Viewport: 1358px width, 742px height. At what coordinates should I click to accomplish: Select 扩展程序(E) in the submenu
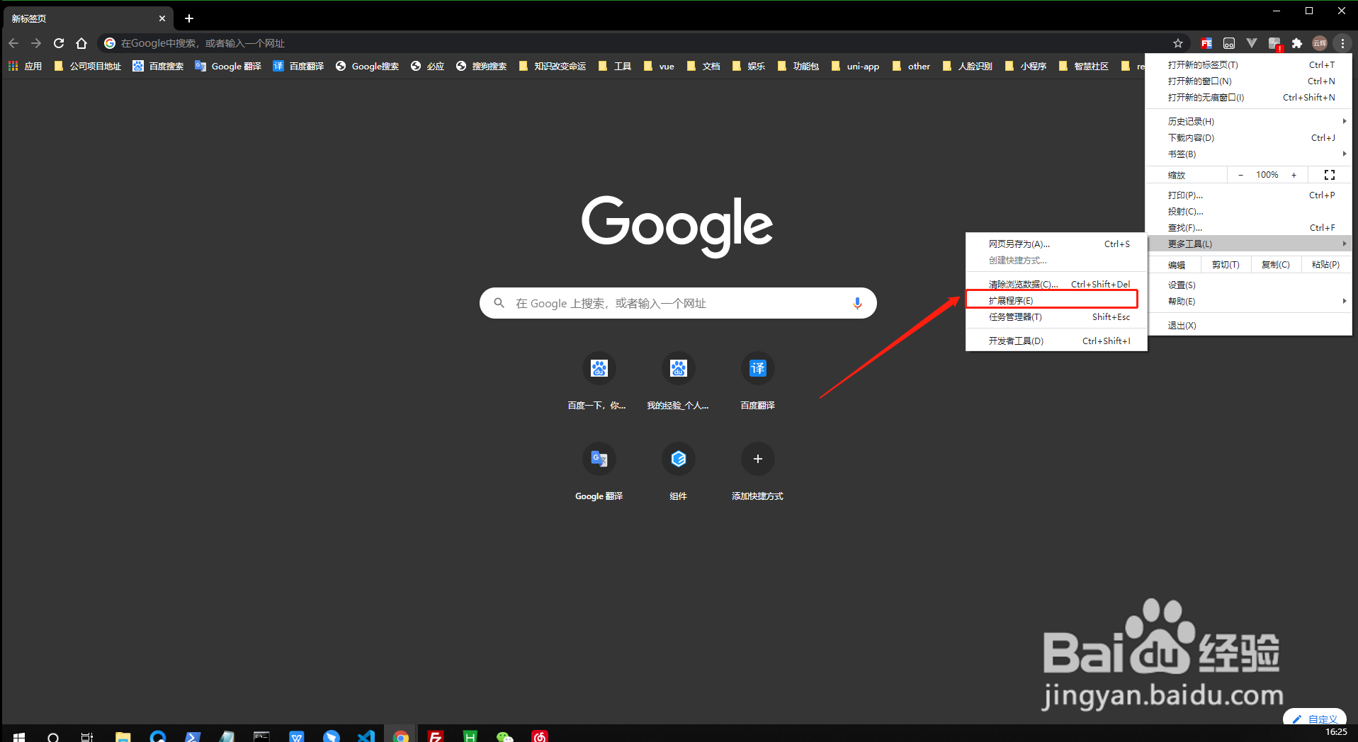tap(1056, 300)
